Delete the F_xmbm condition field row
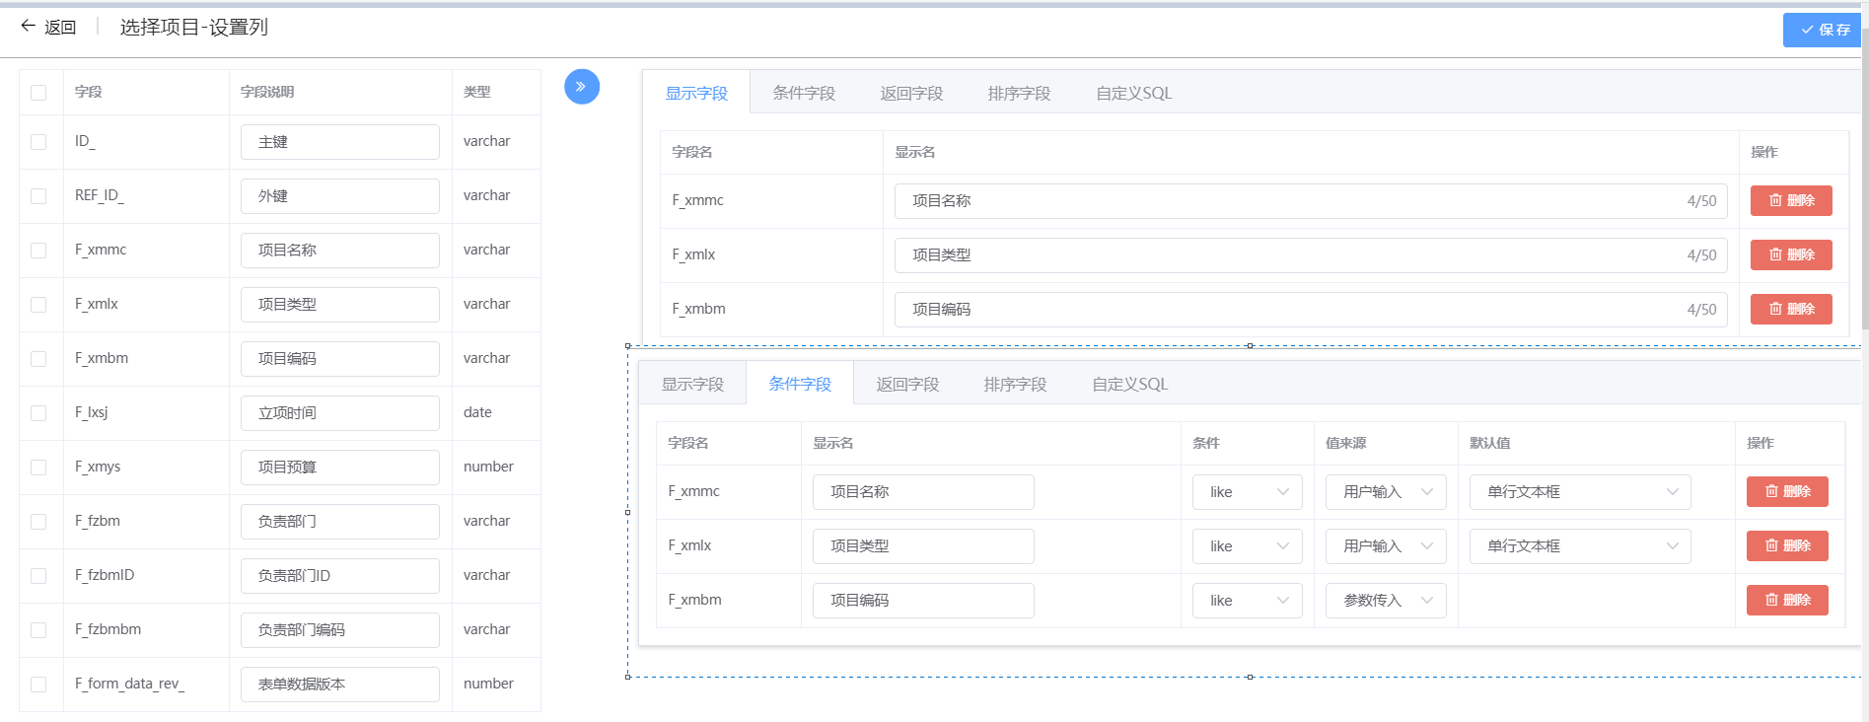The height and width of the screenshot is (722, 1869). pyautogui.click(x=1786, y=600)
